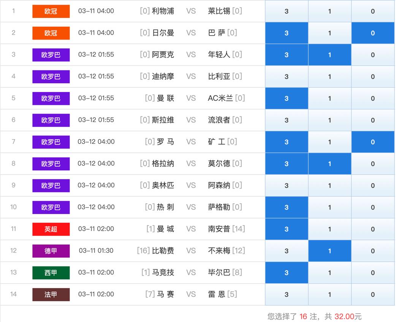
Task: Deselect result 3 for 曼联 vs AC米兰
Action: point(287,98)
